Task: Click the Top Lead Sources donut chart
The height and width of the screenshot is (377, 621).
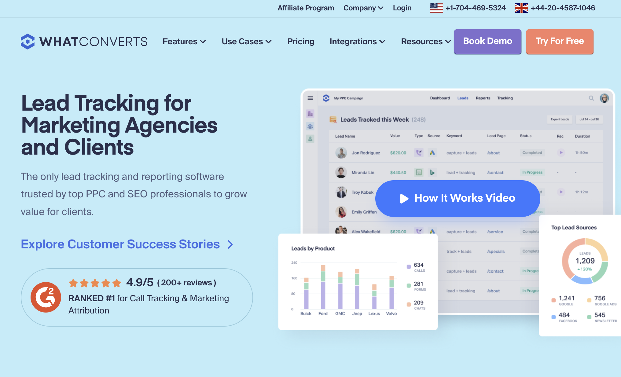Action: 585,261
